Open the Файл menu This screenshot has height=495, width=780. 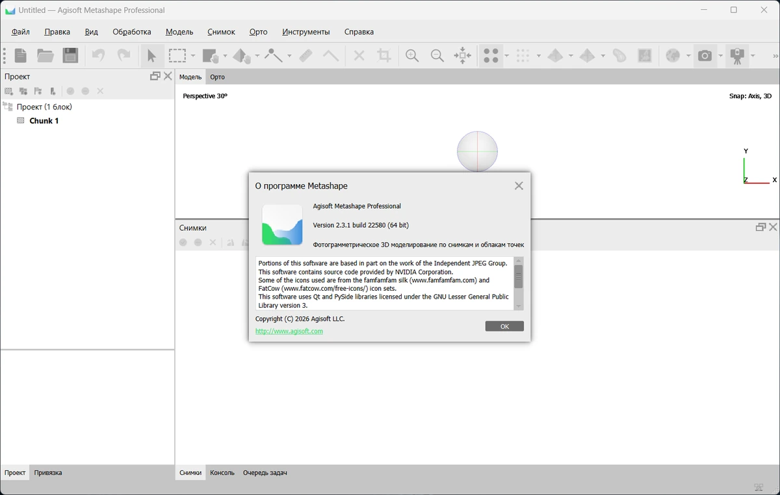pyautogui.click(x=21, y=31)
